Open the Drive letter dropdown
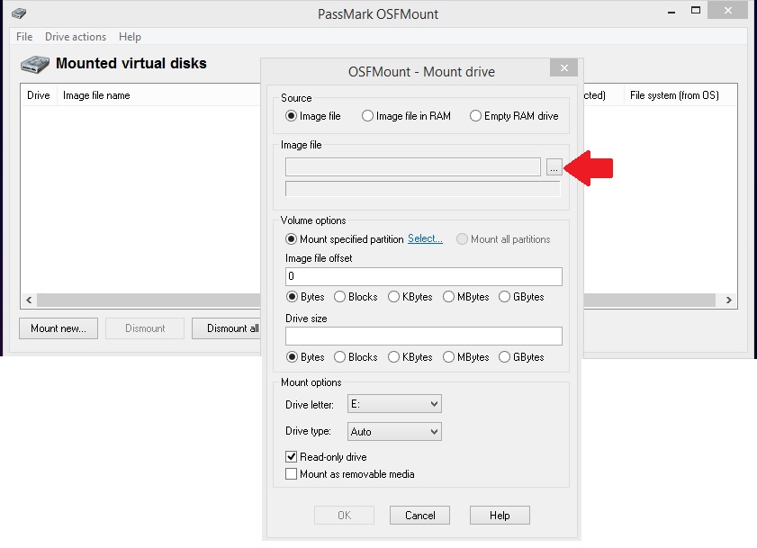The width and height of the screenshot is (757, 548). tap(394, 404)
